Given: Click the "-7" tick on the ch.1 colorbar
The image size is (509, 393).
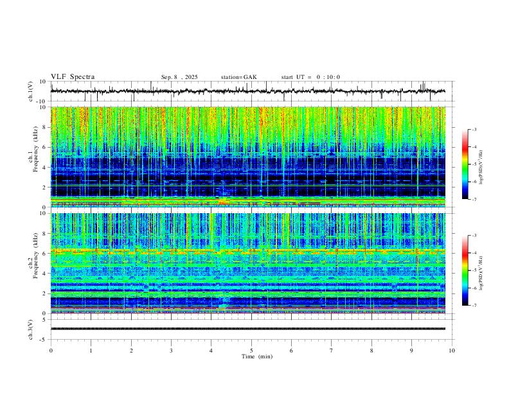Looking at the screenshot, I should coord(474,200).
